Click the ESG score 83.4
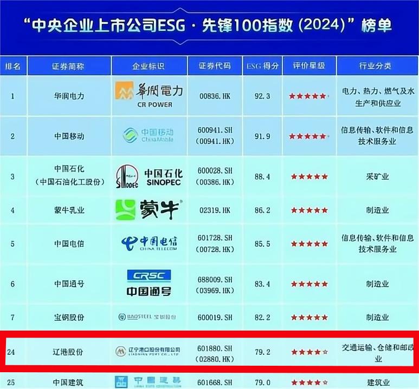Image resolution: width=419 pixels, height=389 pixels. 262,284
